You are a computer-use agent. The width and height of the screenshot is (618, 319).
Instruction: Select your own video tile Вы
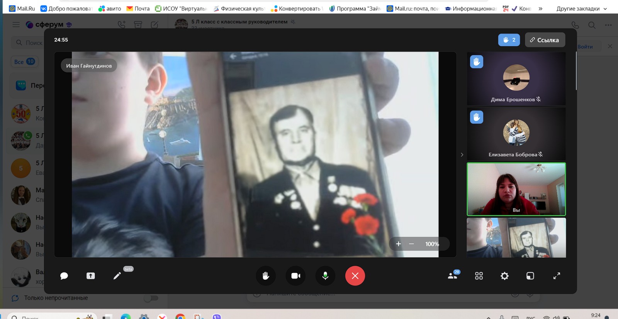point(516,189)
